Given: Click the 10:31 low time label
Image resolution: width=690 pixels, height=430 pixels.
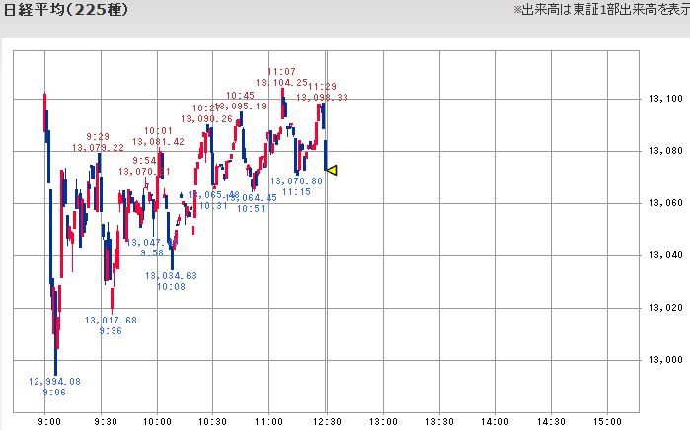Looking at the screenshot, I should coord(214,206).
